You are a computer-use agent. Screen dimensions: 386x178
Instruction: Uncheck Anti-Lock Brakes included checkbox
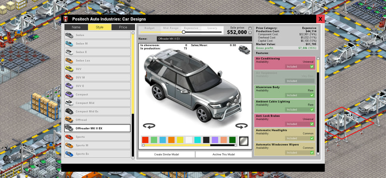312,124
